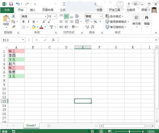159x133 pixels.
Task: Open the 胡俊 account menu
Action: [146, 10]
